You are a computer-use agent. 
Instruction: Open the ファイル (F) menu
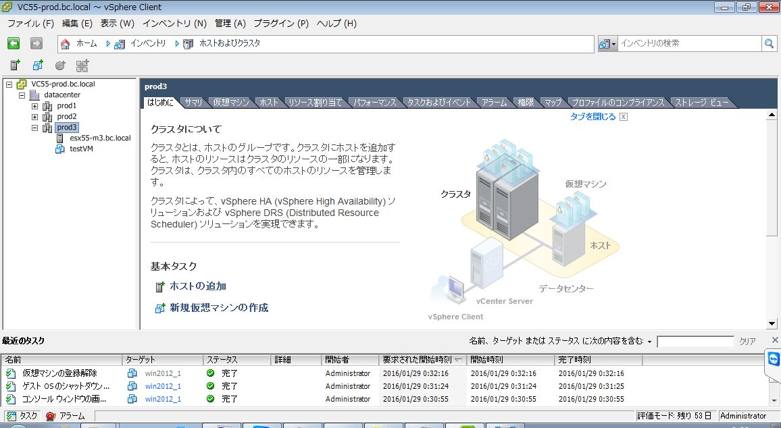click(30, 24)
